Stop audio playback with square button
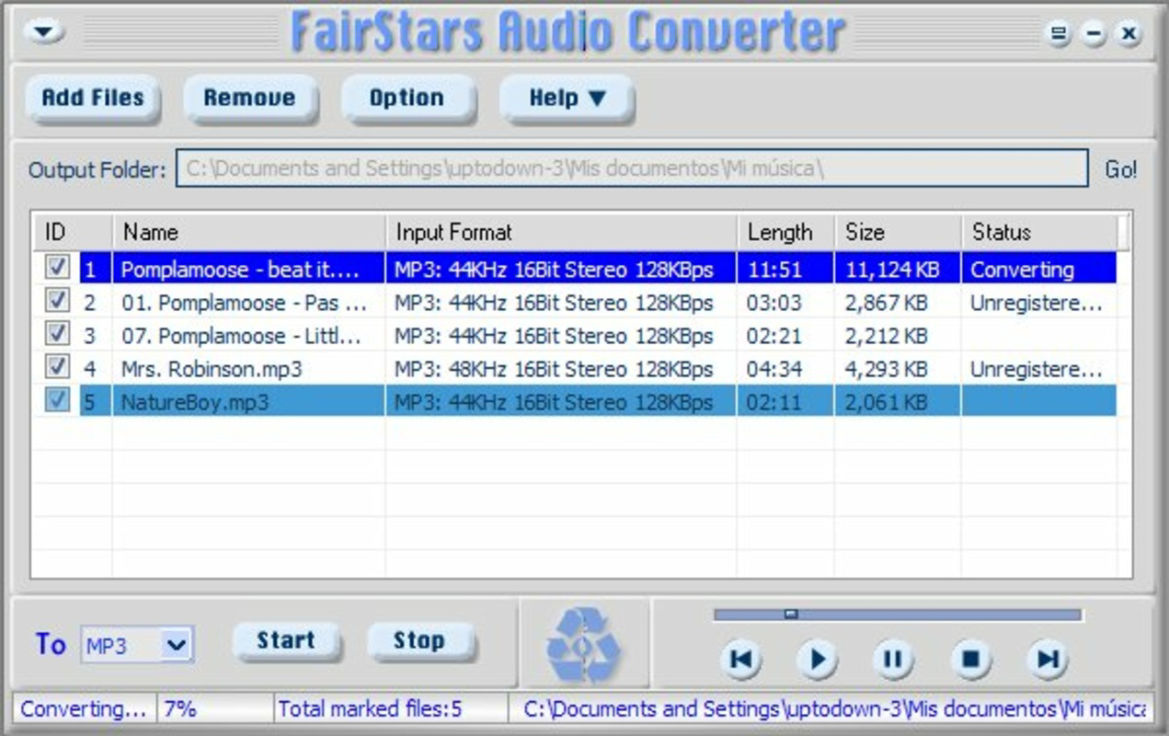 click(970, 659)
